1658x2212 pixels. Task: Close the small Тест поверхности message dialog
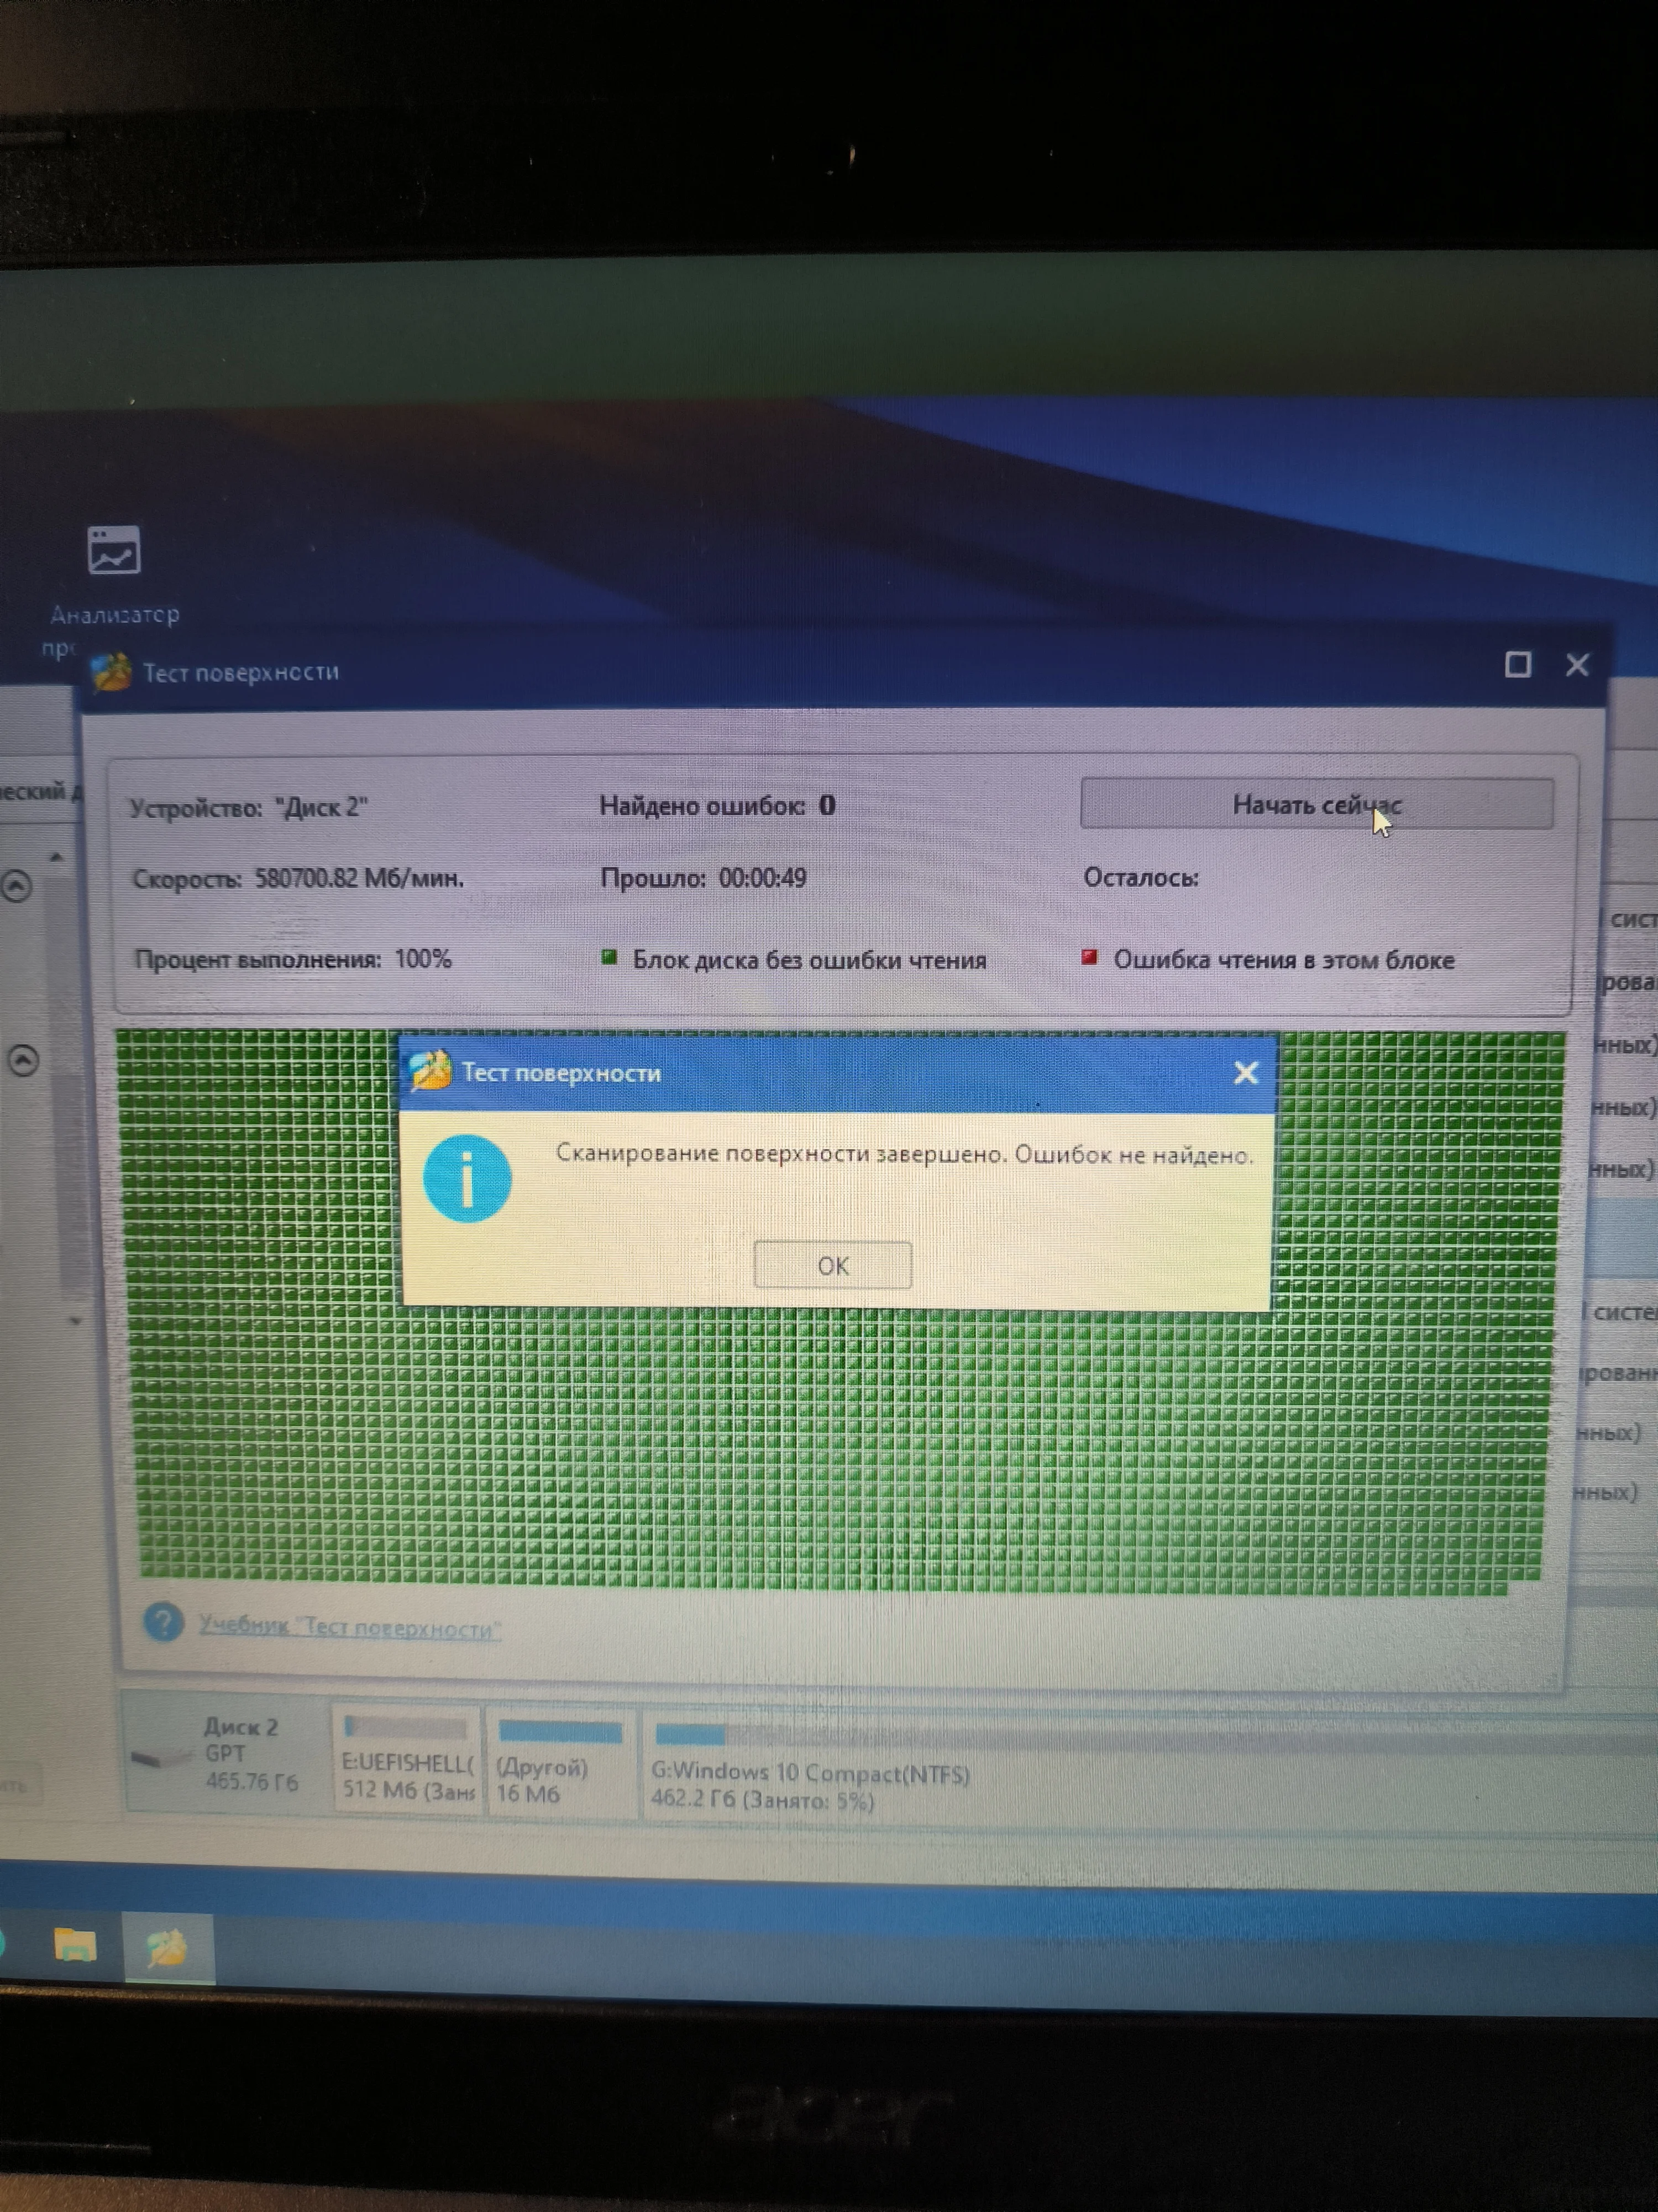[x=1245, y=1073]
